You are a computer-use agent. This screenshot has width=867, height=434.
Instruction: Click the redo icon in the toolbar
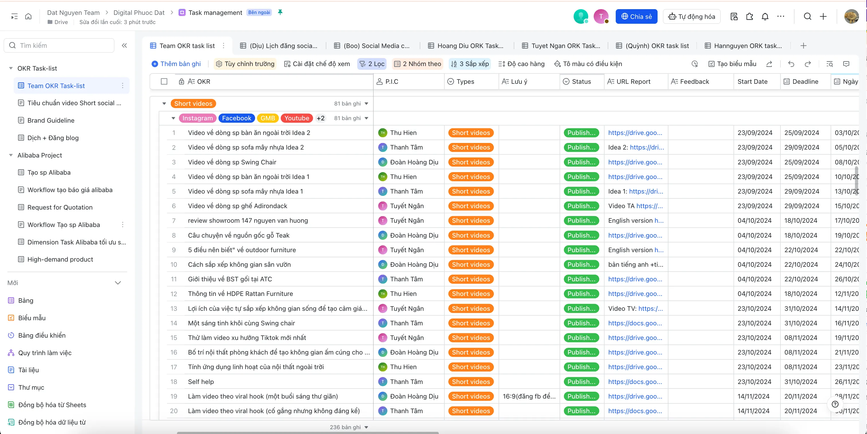tap(808, 64)
